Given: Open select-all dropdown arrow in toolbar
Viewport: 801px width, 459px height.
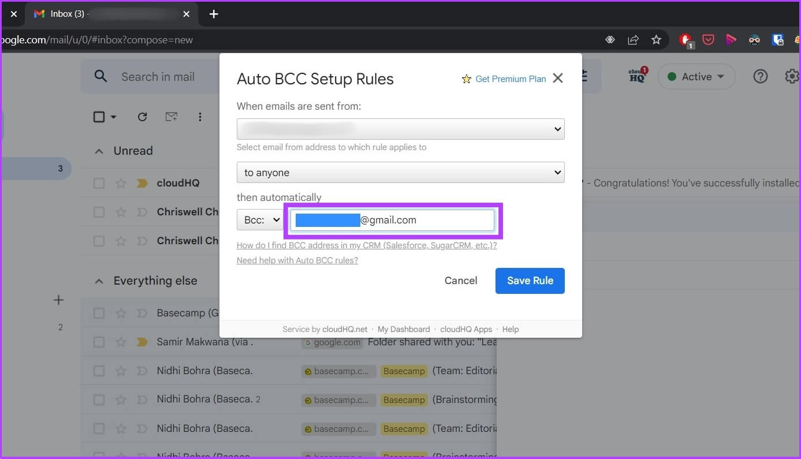Looking at the screenshot, I should [113, 117].
